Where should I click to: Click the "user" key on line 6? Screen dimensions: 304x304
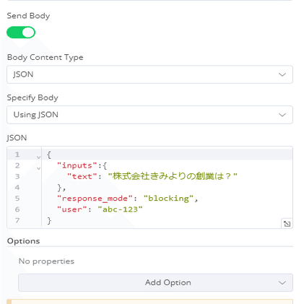[x=72, y=209]
